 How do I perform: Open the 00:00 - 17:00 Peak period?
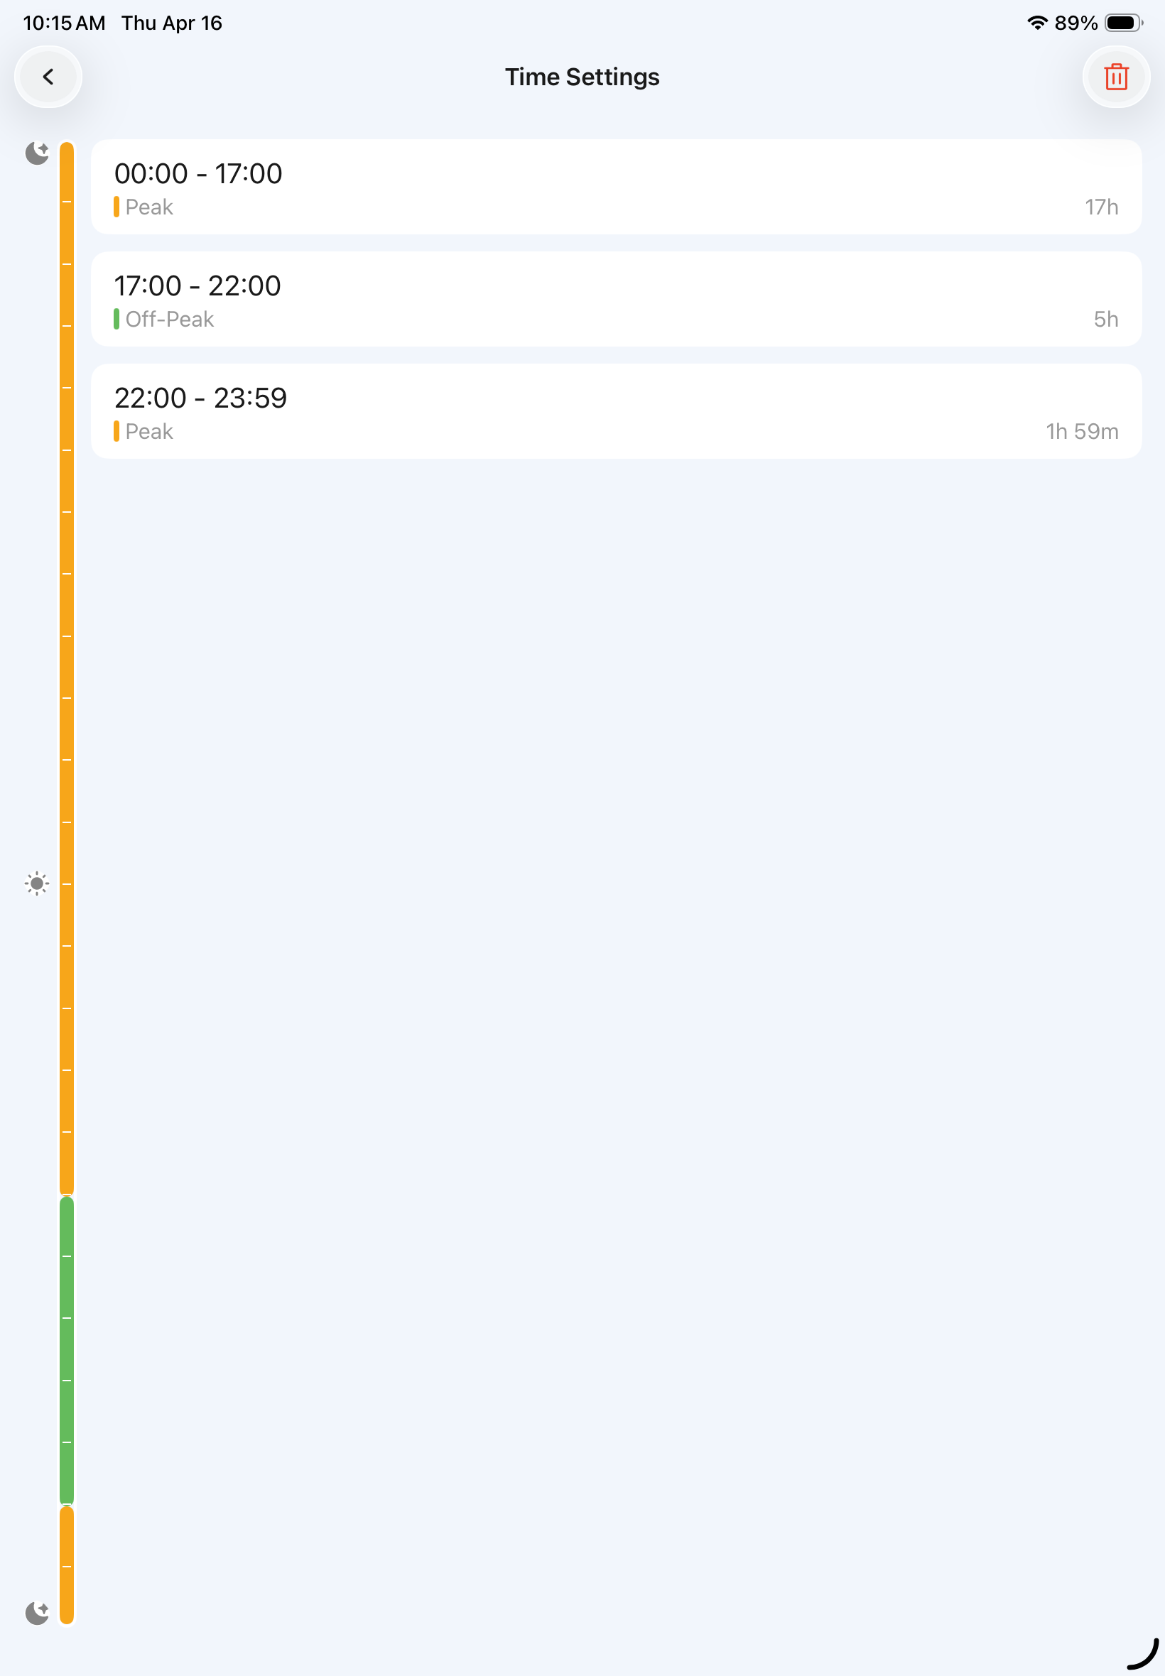616,187
